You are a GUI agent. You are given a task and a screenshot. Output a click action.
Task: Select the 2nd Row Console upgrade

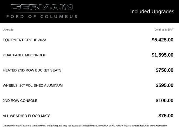pyautogui.click(x=20, y=101)
